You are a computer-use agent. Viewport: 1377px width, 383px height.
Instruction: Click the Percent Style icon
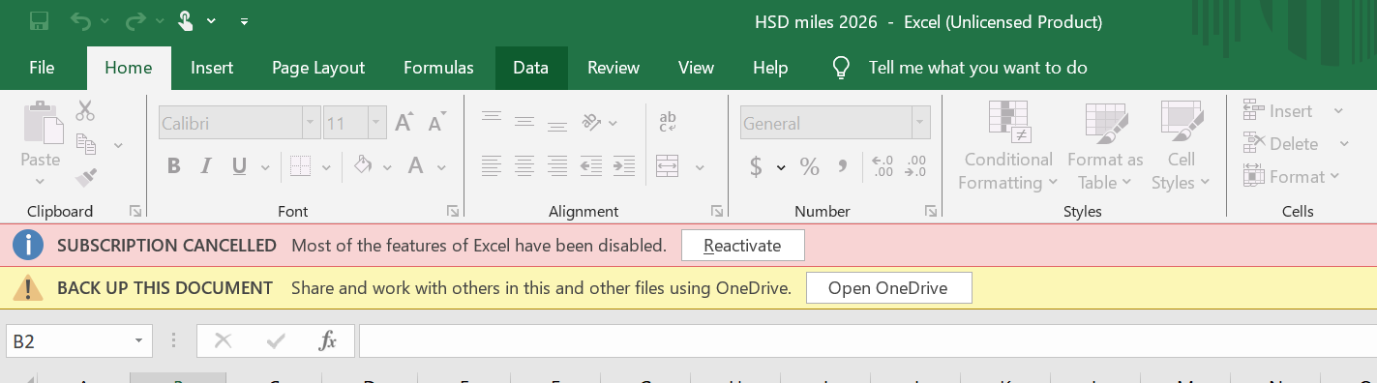pos(810,166)
